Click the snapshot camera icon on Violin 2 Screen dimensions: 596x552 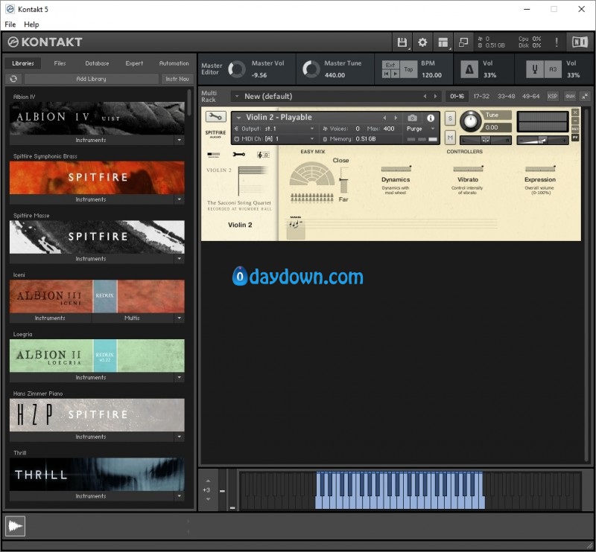(412, 118)
